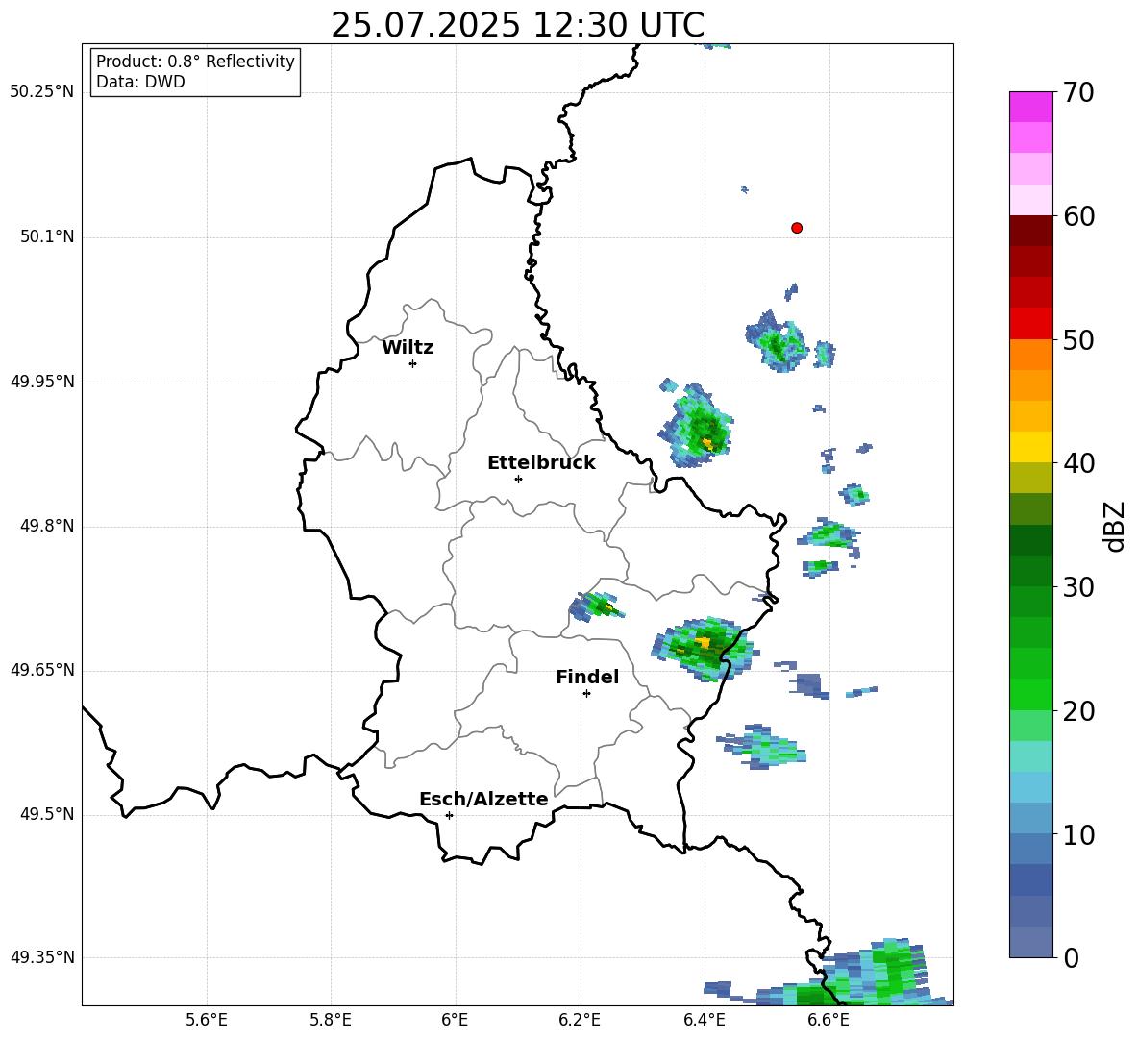The image size is (1138, 1039).
Task: Select the Ettelbruck station label
Action: [x=541, y=463]
